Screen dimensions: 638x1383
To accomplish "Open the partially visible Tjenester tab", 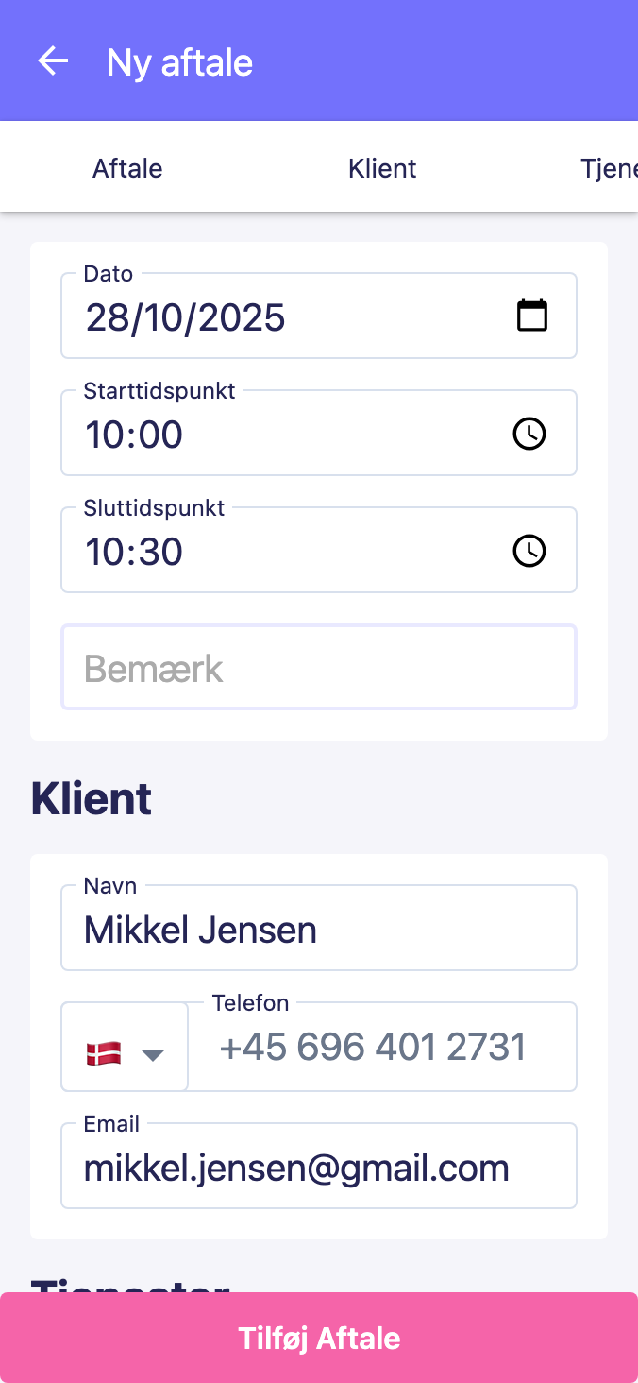I will pos(609,168).
